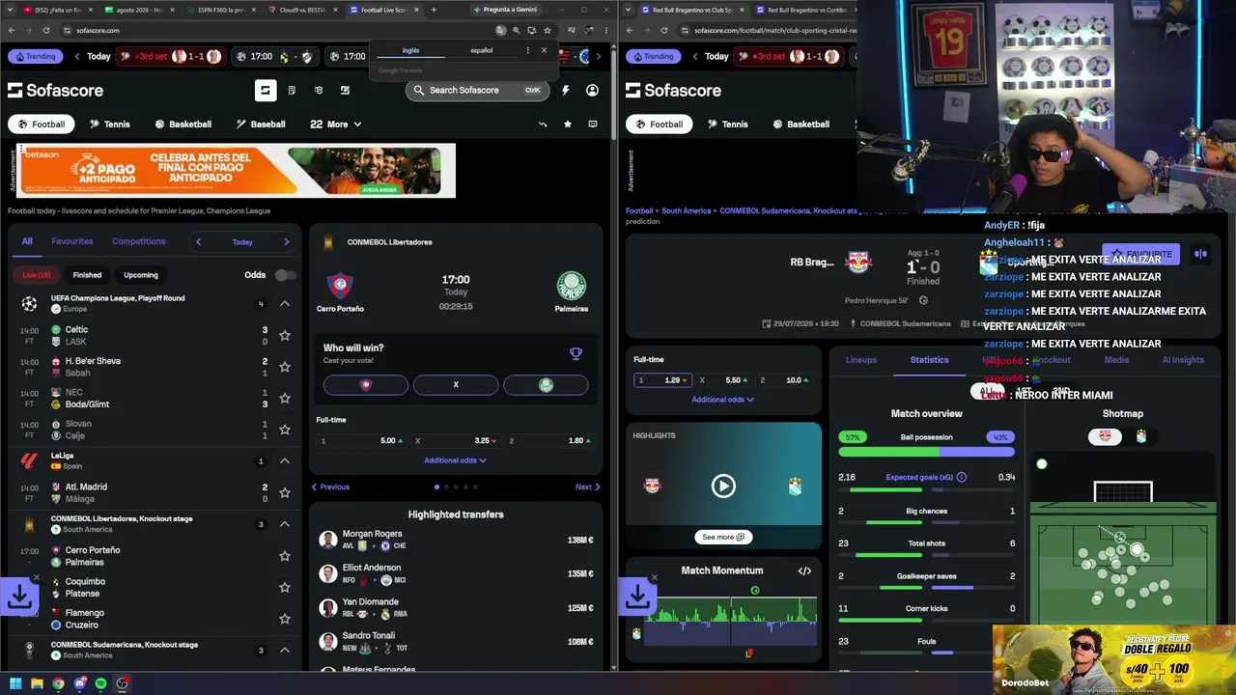This screenshot has height=695, width=1236.
Task: Open the Match Momentum embed code icon
Action: point(804,570)
